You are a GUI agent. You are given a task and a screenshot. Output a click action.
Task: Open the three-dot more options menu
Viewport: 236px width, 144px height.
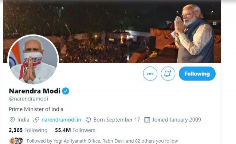(150, 74)
